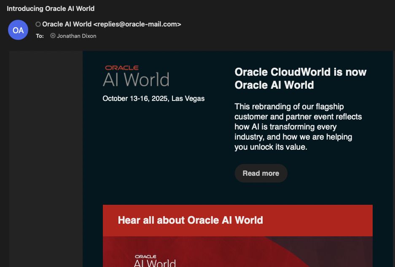The image size is (395, 267).
Task: Click the Read more button
Action: [x=261, y=173]
